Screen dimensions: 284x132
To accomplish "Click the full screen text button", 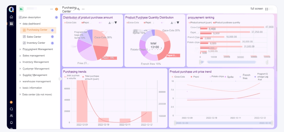I will [257, 9].
